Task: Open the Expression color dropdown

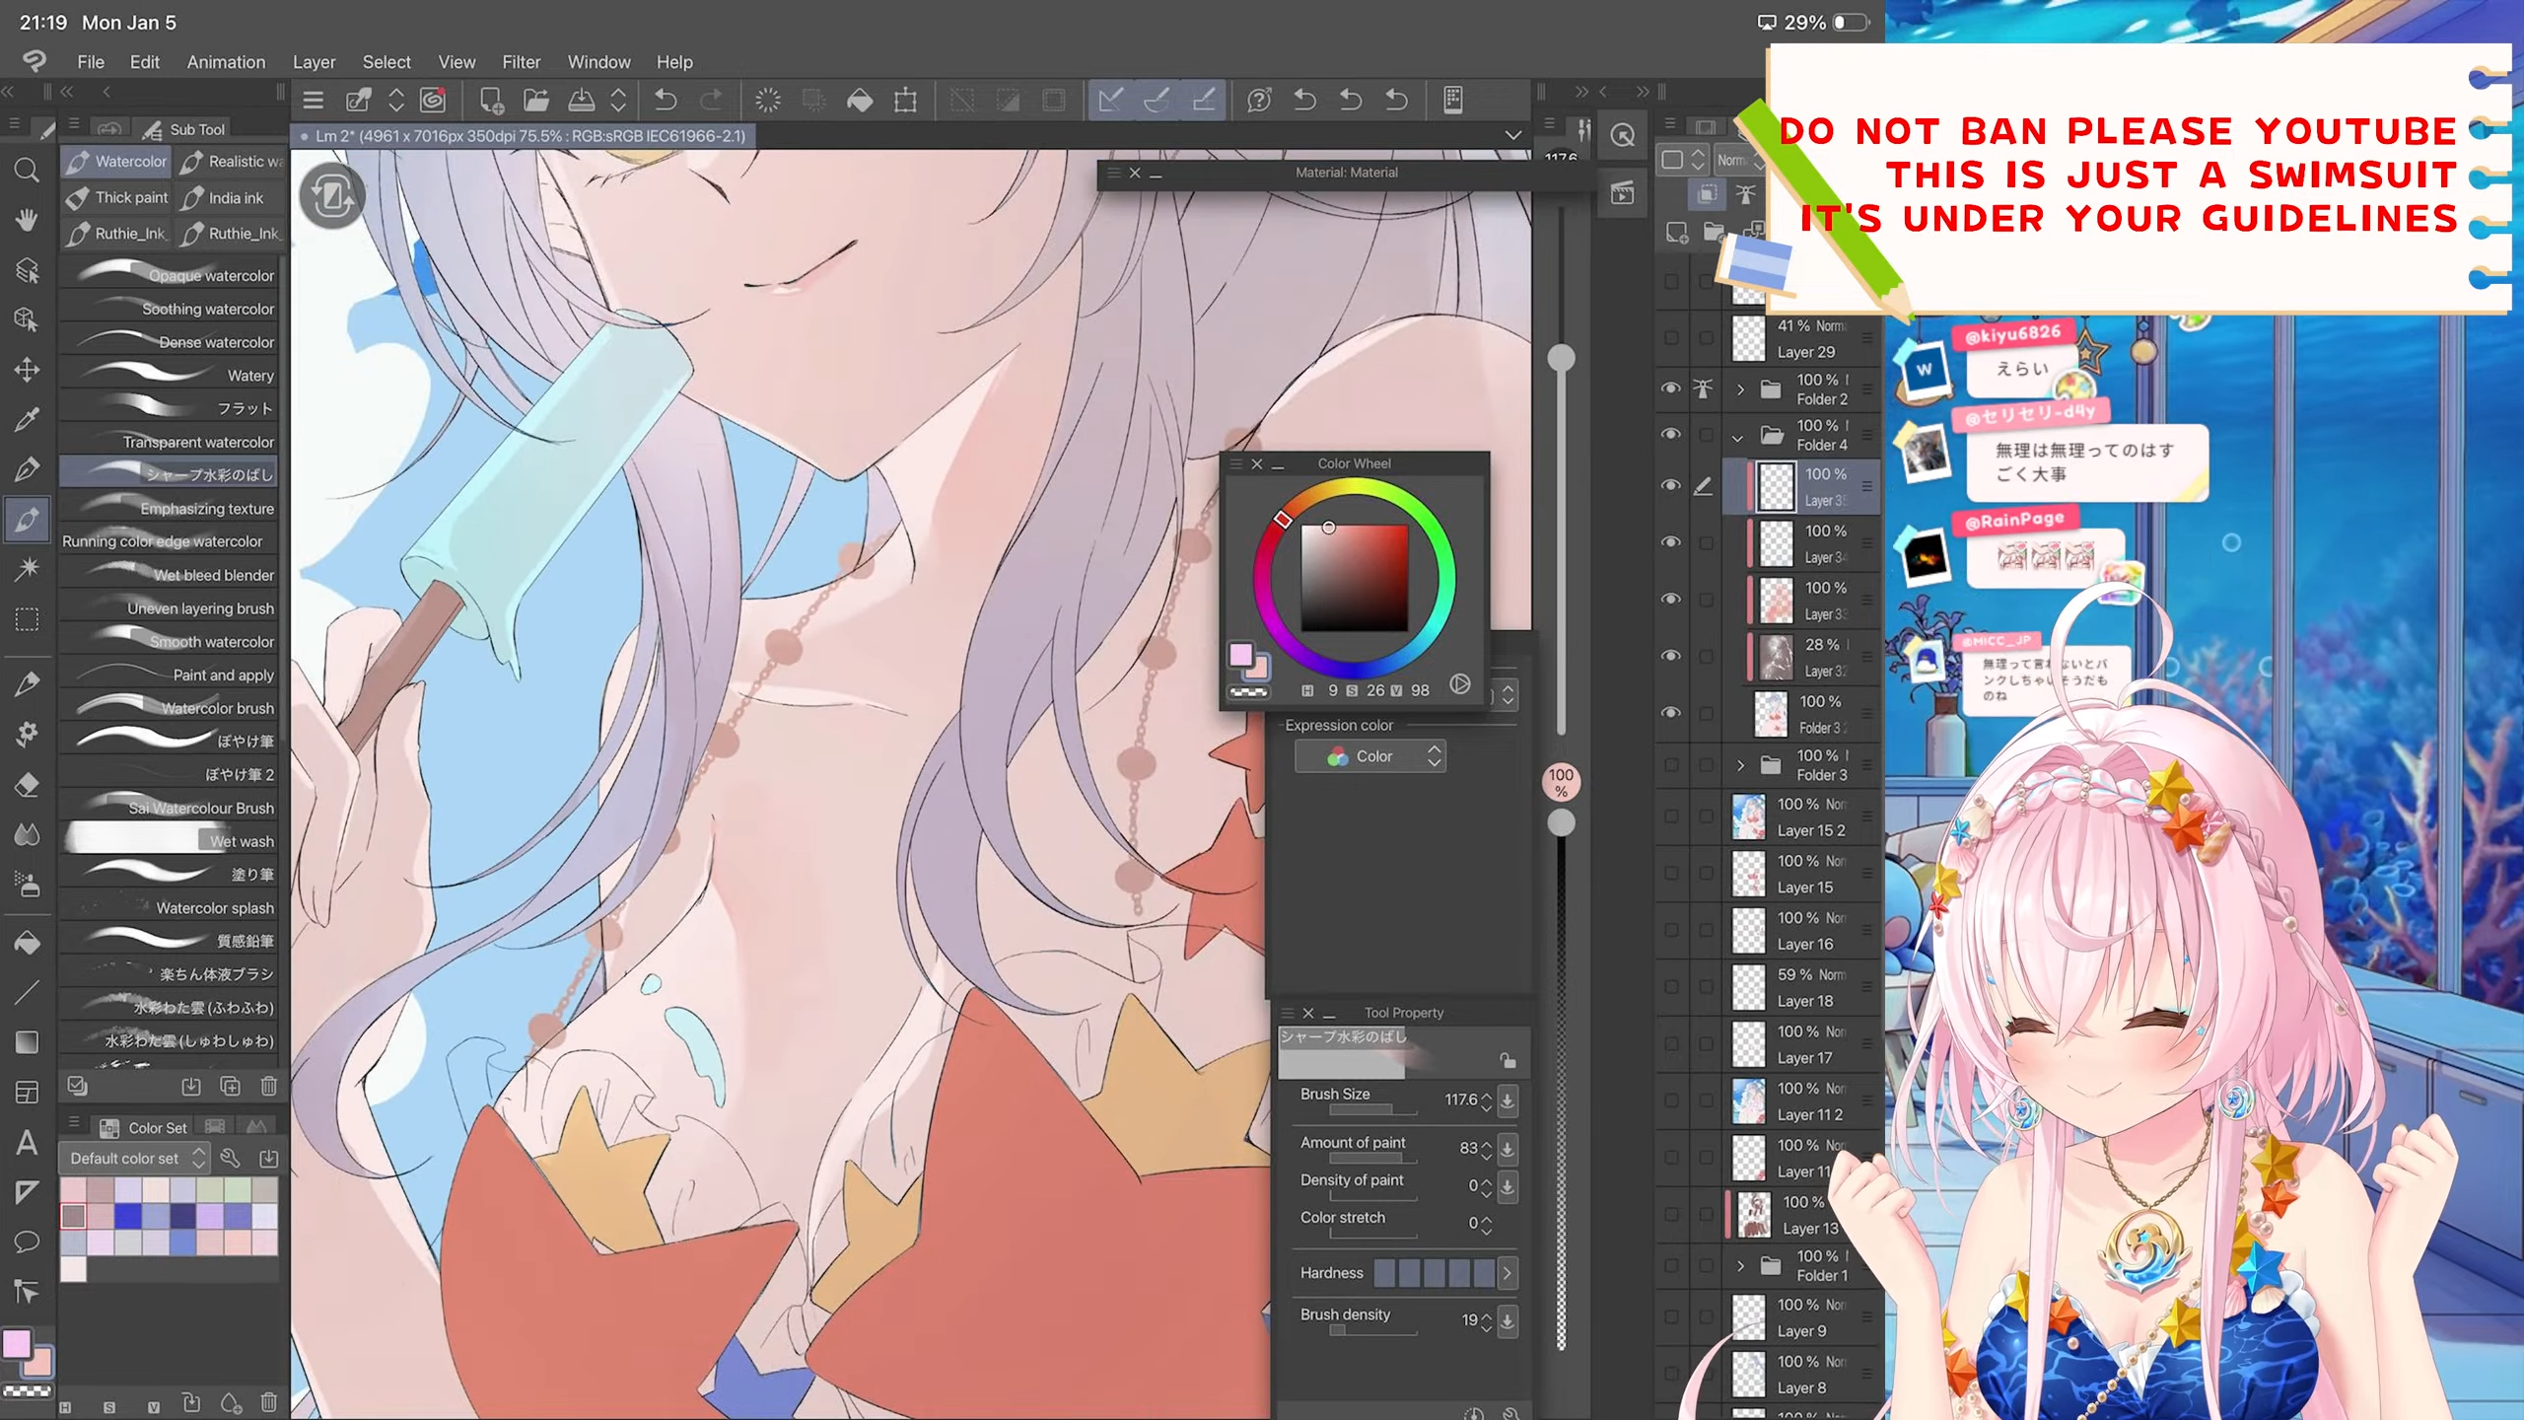Action: point(1370,756)
